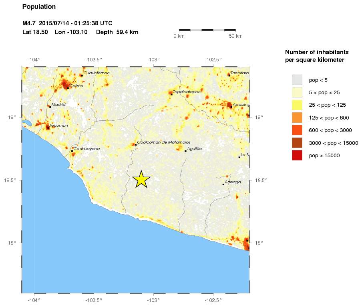
Task: Select the Tecoman city marker square
Action: pos(48,128)
